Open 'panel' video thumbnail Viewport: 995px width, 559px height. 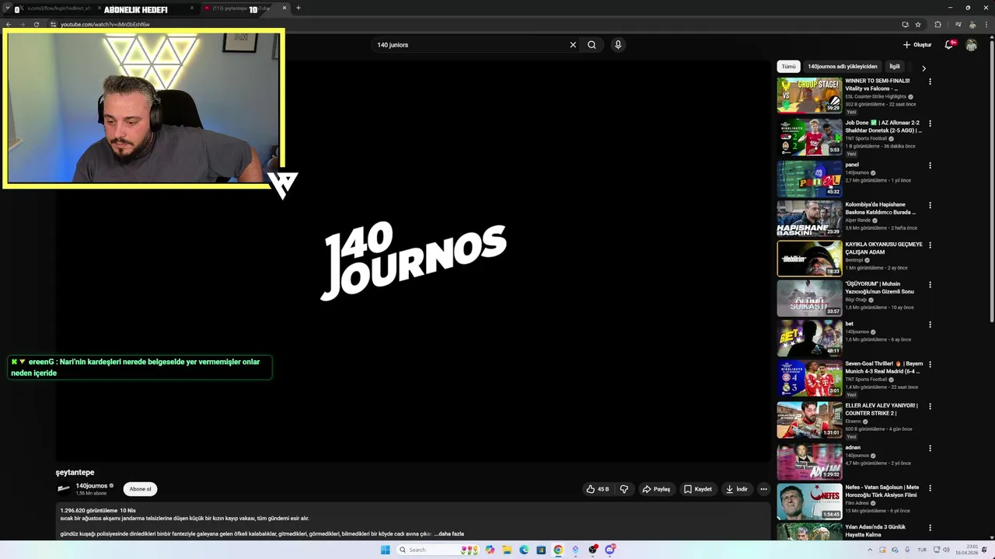point(809,179)
